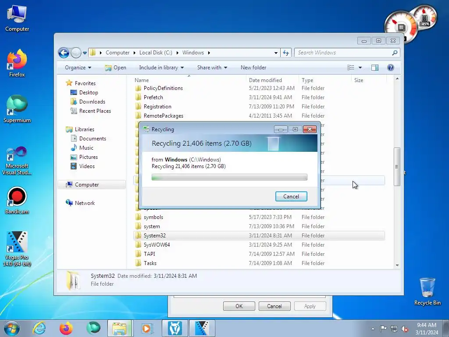Launch Bandicam from the desktop
Viewport: 449px width, 337px height.
17,201
